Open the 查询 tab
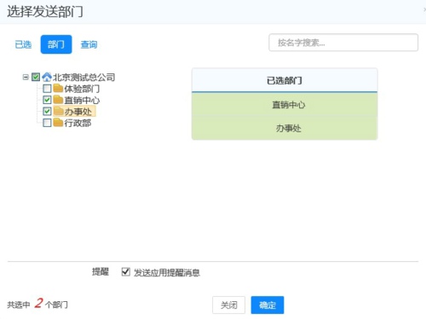This screenshot has height=319, width=426. [89, 44]
